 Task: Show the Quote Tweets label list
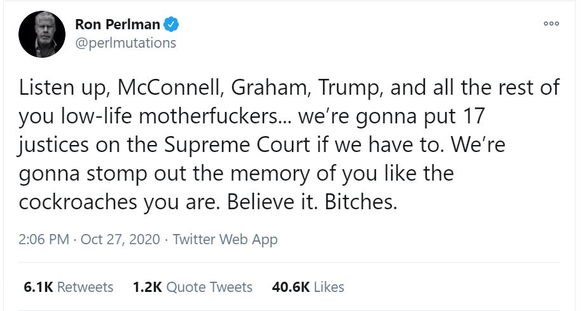pos(209,287)
